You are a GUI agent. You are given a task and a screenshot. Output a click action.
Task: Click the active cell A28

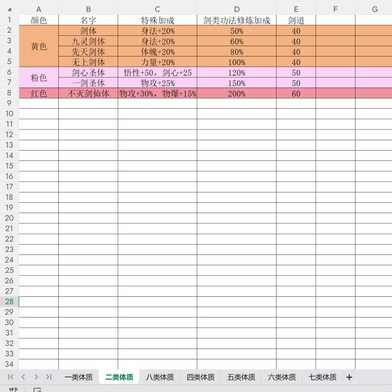[x=39, y=302]
